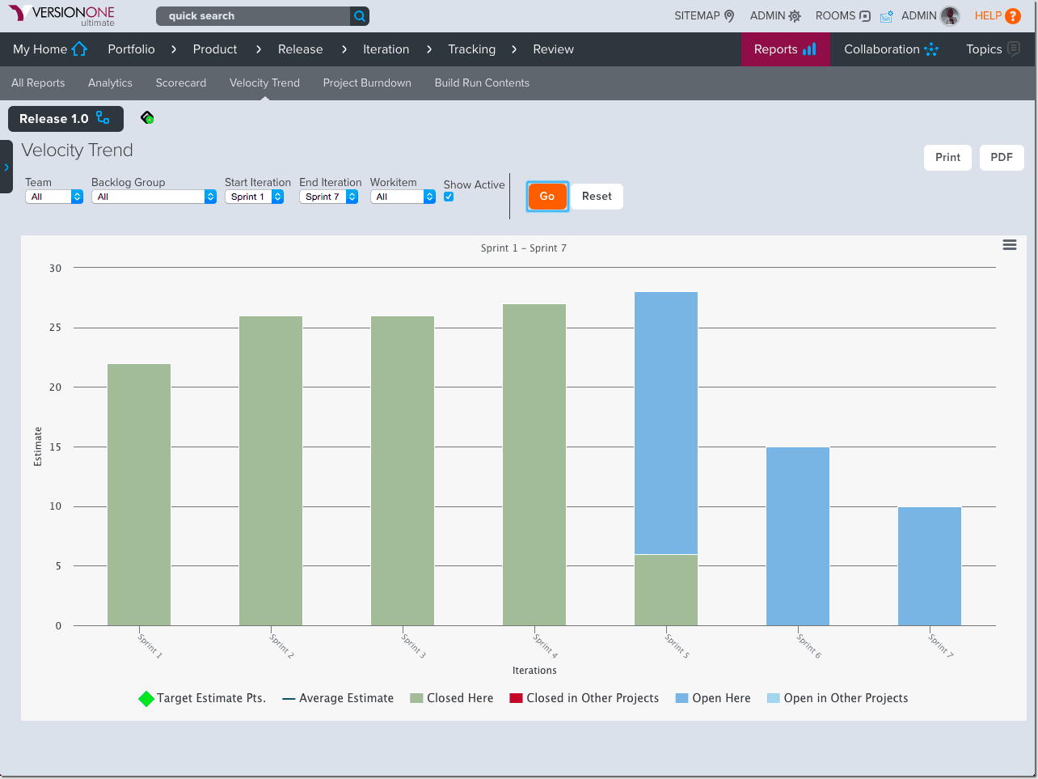Click the Admin gear icon
The height and width of the screenshot is (779, 1038).
click(795, 16)
